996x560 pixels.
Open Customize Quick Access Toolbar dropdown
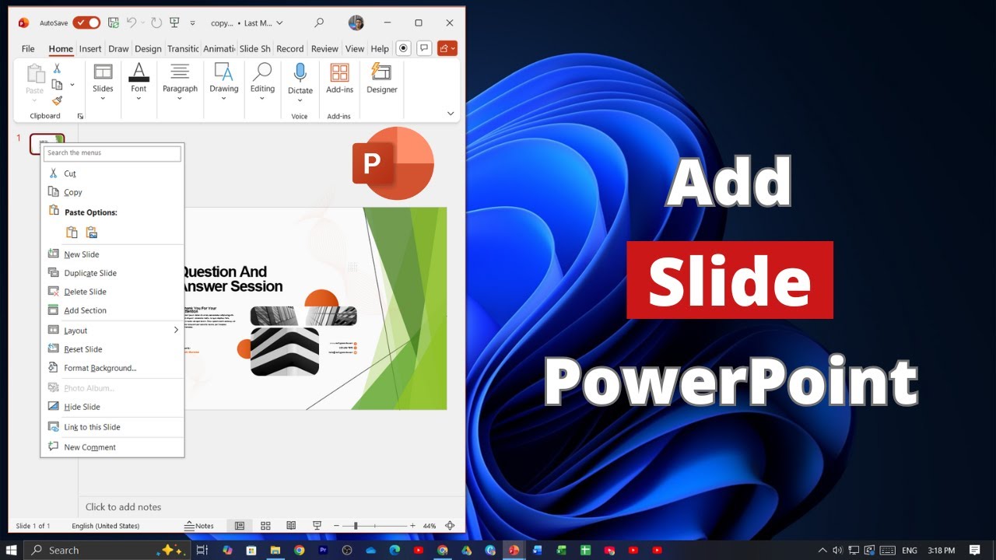click(x=193, y=23)
